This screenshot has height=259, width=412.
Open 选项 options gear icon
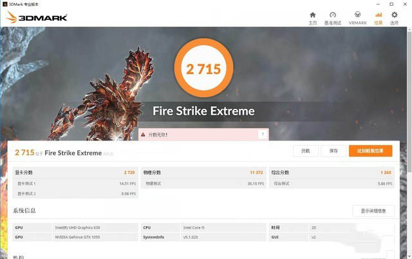click(x=395, y=15)
